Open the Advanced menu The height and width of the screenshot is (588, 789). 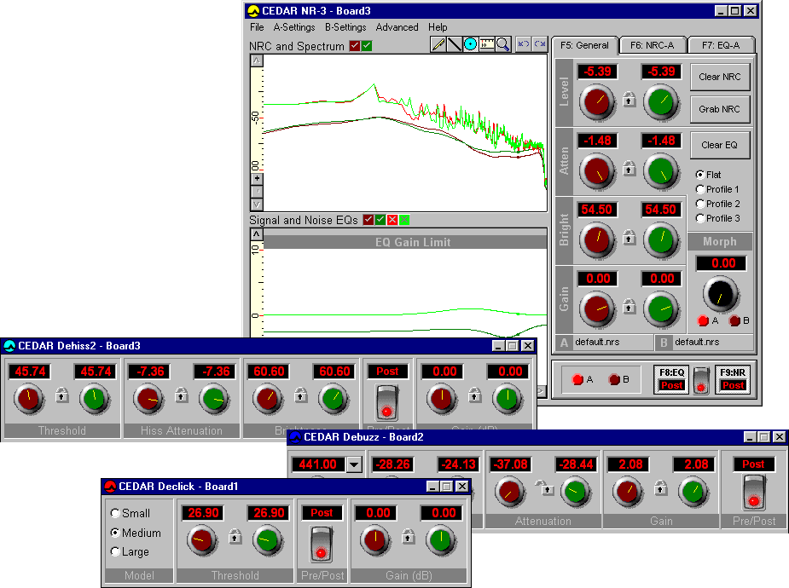(397, 27)
